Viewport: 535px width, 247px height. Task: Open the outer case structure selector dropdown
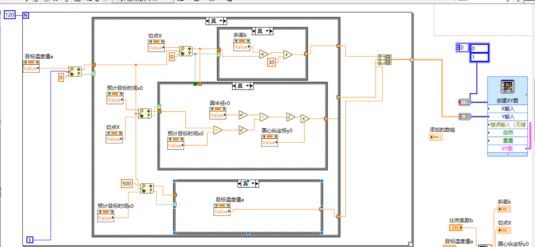[221, 21]
